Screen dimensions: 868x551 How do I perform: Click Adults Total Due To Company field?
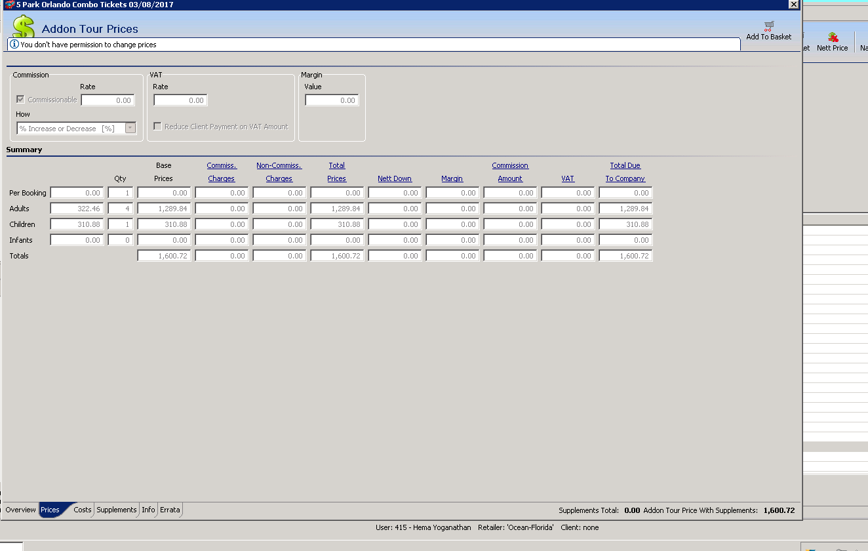[625, 209]
